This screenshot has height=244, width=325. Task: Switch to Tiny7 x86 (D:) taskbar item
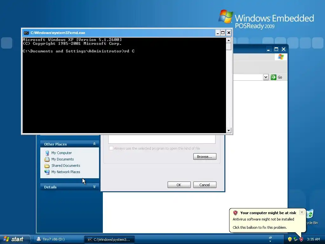[x=58, y=239]
